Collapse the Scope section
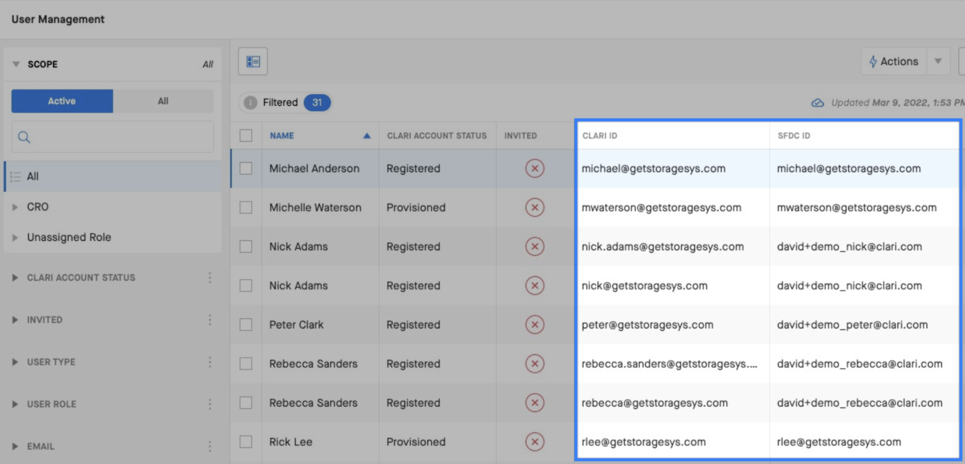The width and height of the screenshot is (965, 464). pos(16,64)
